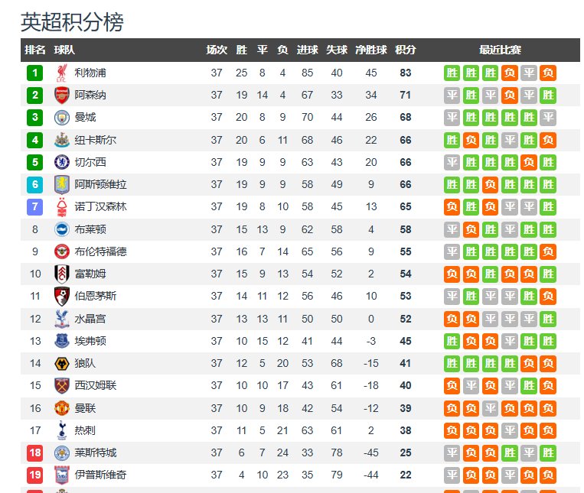Open the 布莱顿 team link

tap(90, 229)
